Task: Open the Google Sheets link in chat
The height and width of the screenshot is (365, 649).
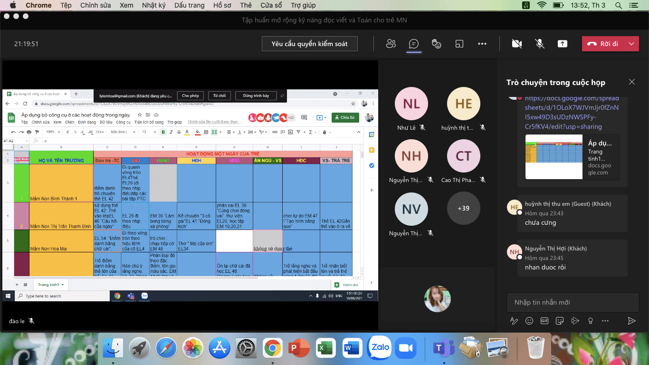Action: (572, 112)
